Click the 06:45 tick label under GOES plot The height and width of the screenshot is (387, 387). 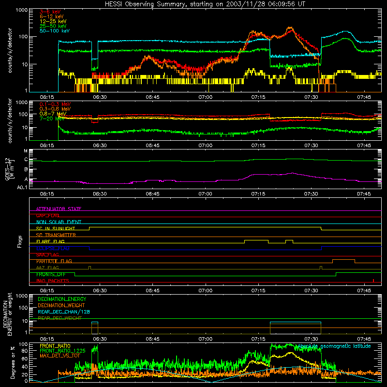pos(152,194)
